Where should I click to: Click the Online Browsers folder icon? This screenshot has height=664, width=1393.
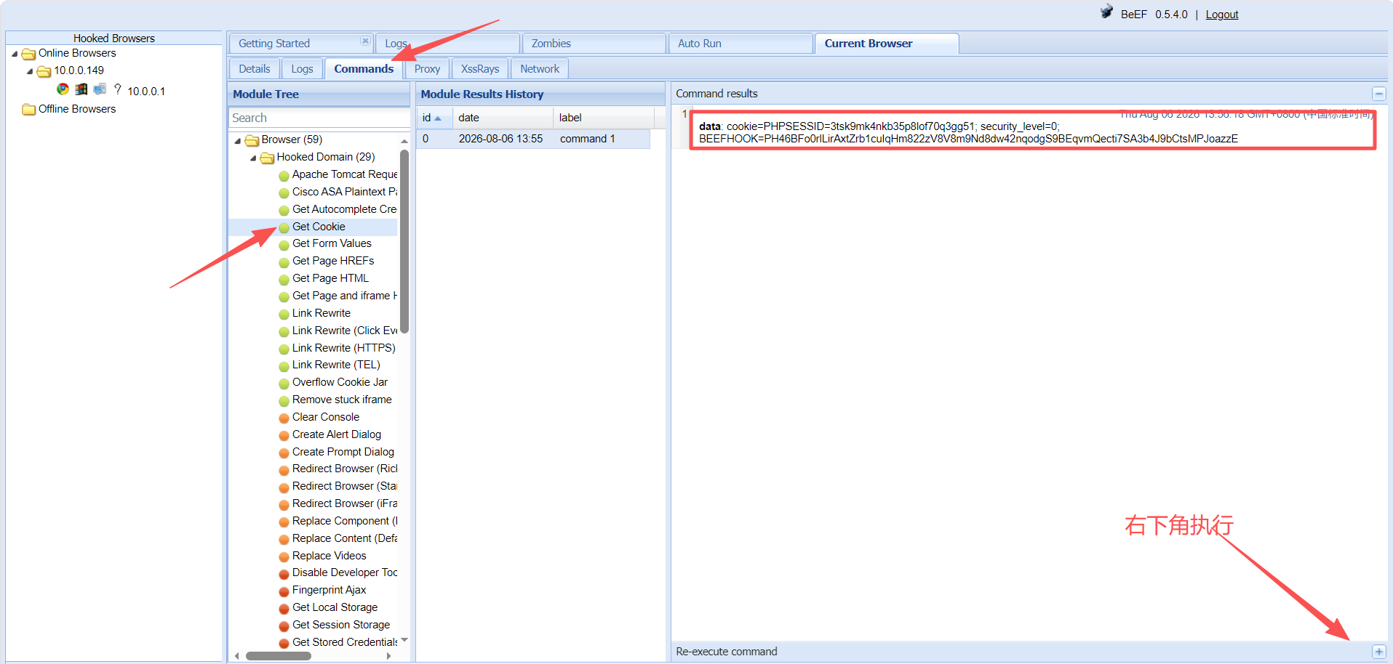coord(29,54)
